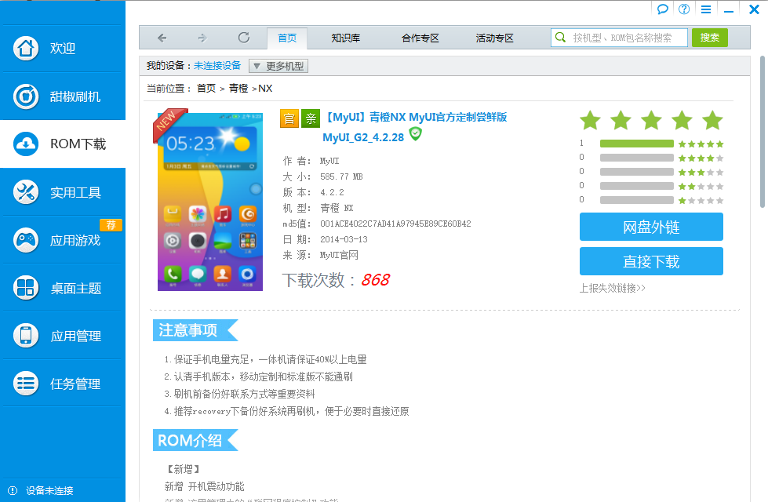Click the phone screenshot thumbnail
Screen dimensions: 768x502
tap(210, 202)
